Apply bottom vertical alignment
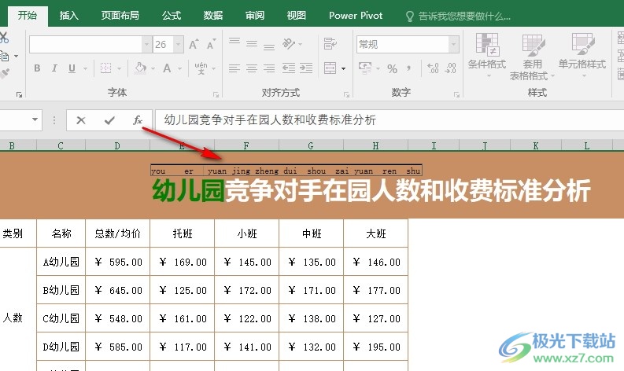The width and height of the screenshot is (624, 371). point(269,46)
